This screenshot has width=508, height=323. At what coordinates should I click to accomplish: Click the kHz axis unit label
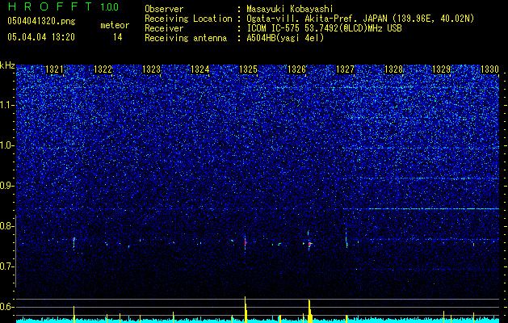click(x=7, y=65)
